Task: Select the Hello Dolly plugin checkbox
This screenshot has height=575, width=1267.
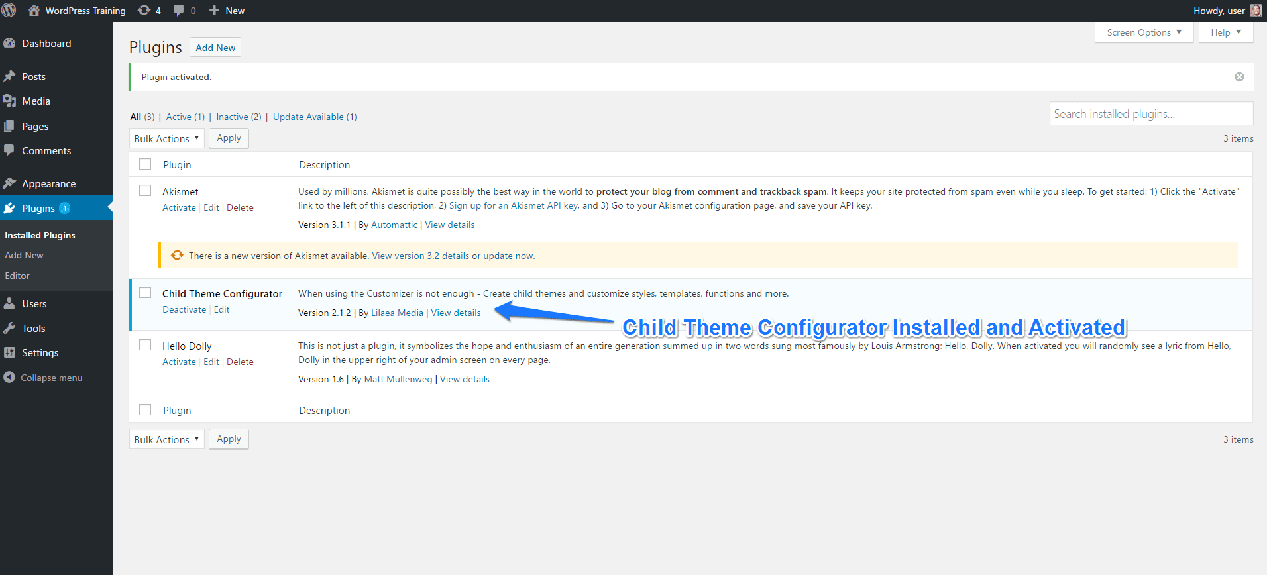Action: tap(145, 345)
